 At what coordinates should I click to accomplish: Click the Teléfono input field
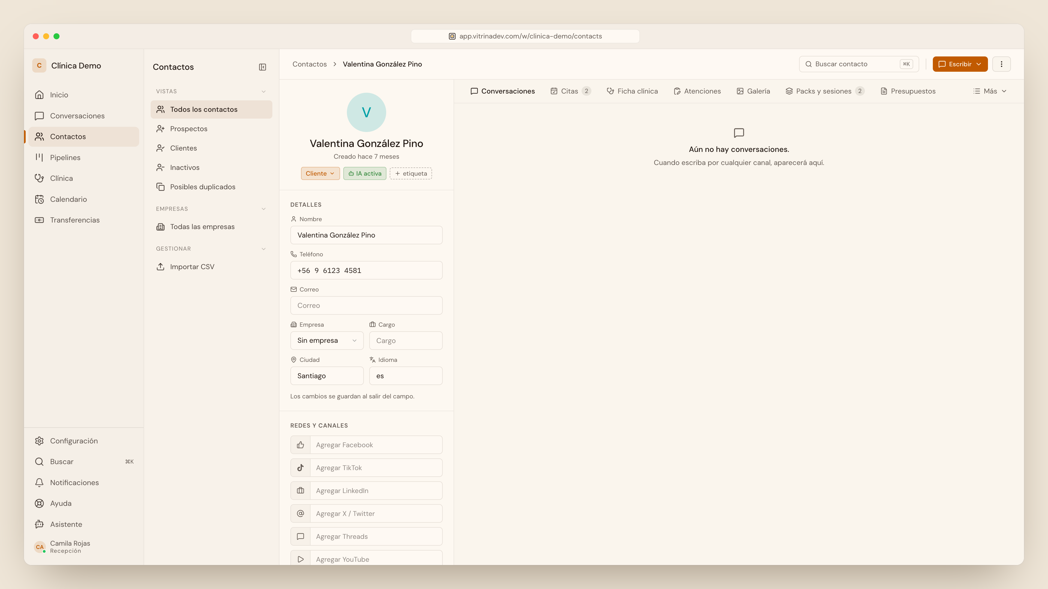coord(366,270)
